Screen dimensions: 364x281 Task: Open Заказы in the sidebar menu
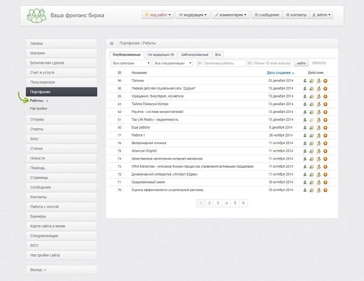61,43
